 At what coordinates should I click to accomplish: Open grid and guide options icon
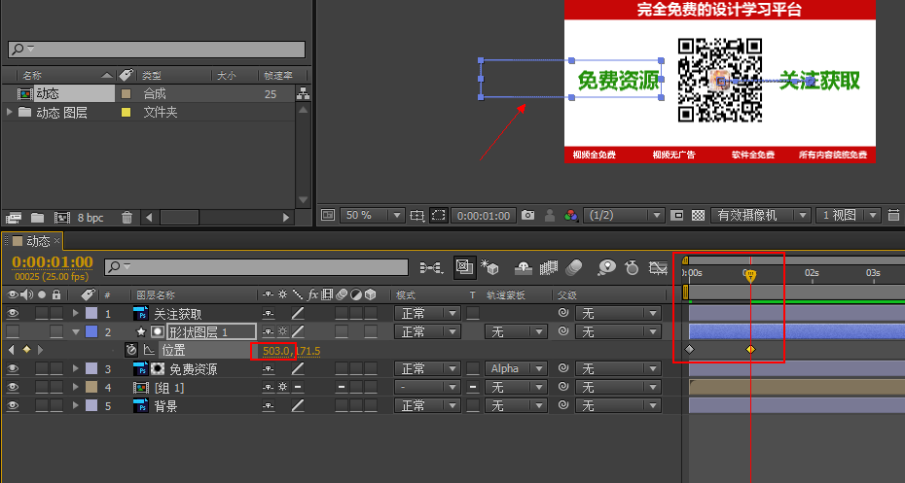pyautogui.click(x=416, y=216)
